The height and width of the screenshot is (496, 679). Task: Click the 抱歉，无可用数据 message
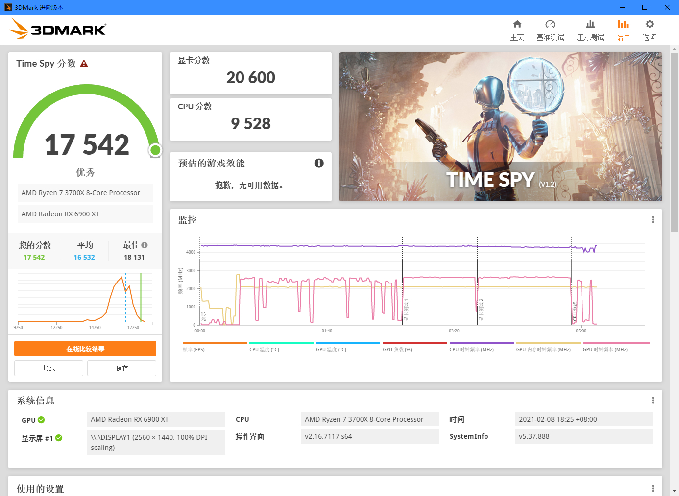click(x=249, y=185)
